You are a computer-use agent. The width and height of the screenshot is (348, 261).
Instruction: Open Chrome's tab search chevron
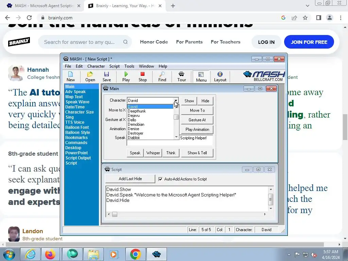pos(307,6)
